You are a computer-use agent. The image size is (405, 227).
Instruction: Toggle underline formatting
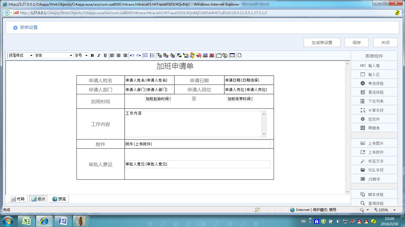pyautogui.click(x=105, y=55)
